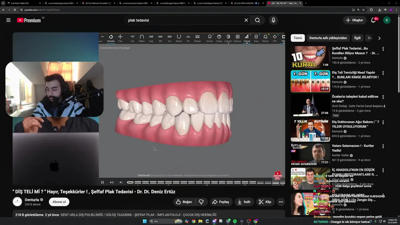The width and height of the screenshot is (400, 225).
Task: Toggle the IPR icon
Action: [x=275, y=38]
